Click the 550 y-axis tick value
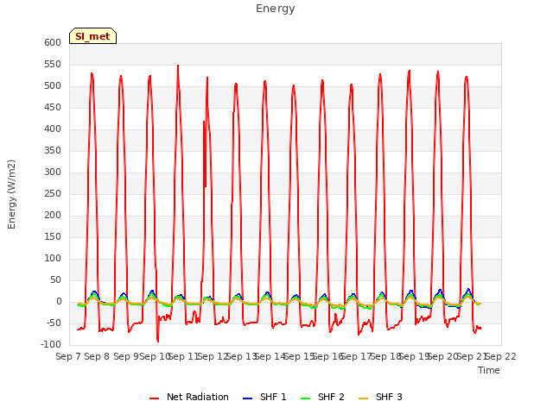553x414 pixels. coord(53,65)
